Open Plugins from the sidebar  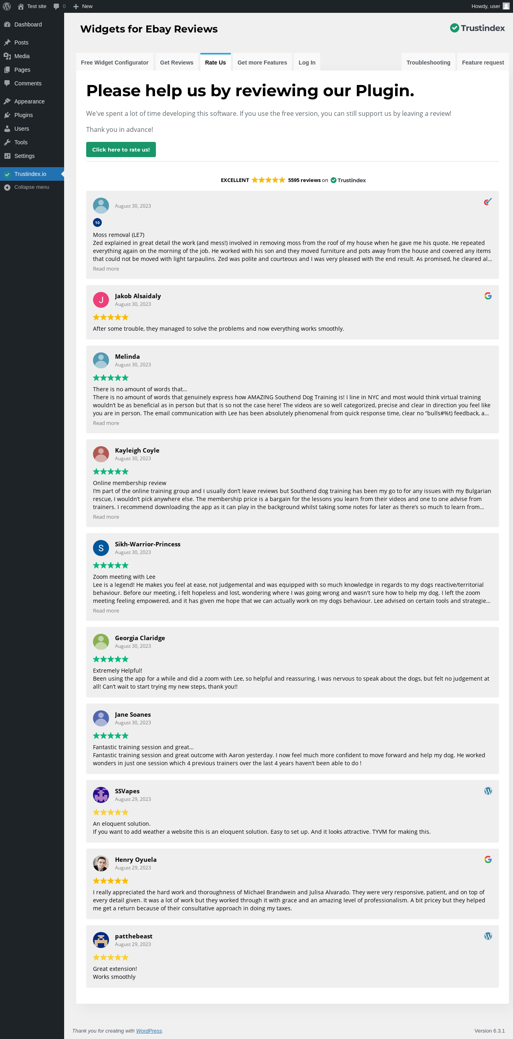pos(23,115)
